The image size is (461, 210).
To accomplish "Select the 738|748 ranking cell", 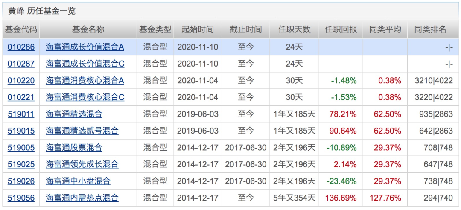I will 438,181.
